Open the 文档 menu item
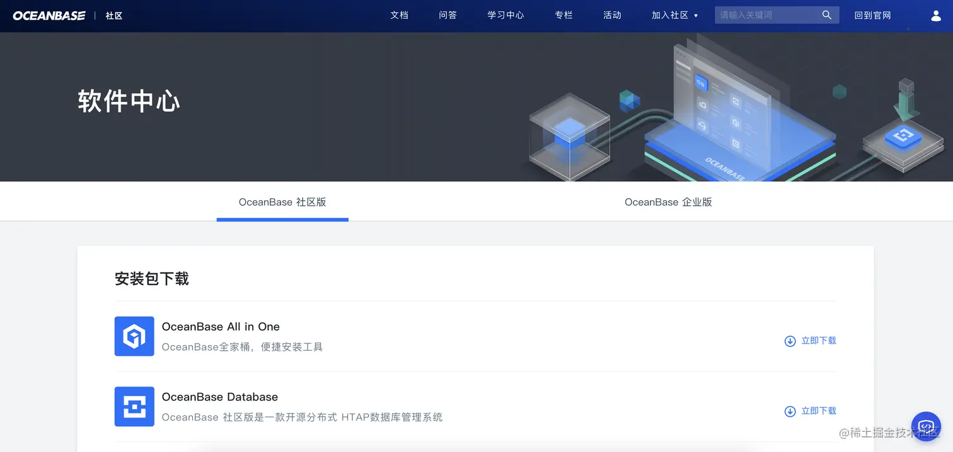 [x=400, y=15]
